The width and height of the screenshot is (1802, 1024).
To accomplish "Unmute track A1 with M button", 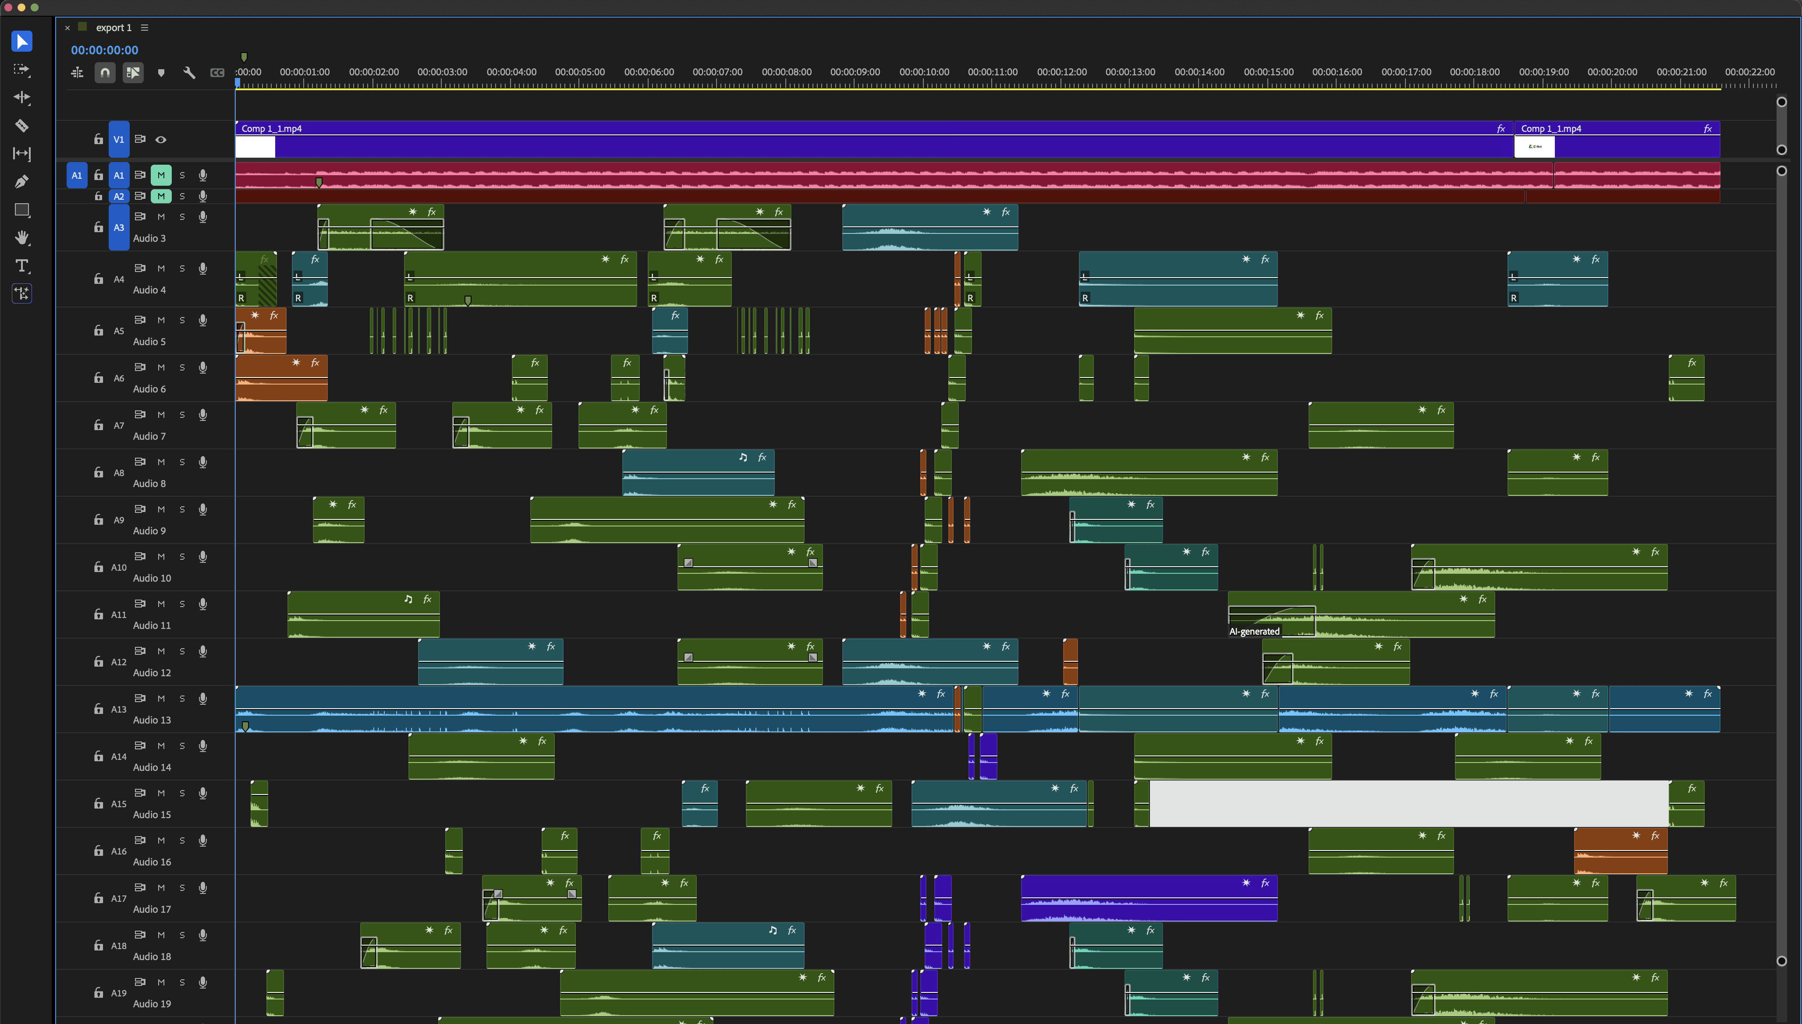I will point(161,175).
